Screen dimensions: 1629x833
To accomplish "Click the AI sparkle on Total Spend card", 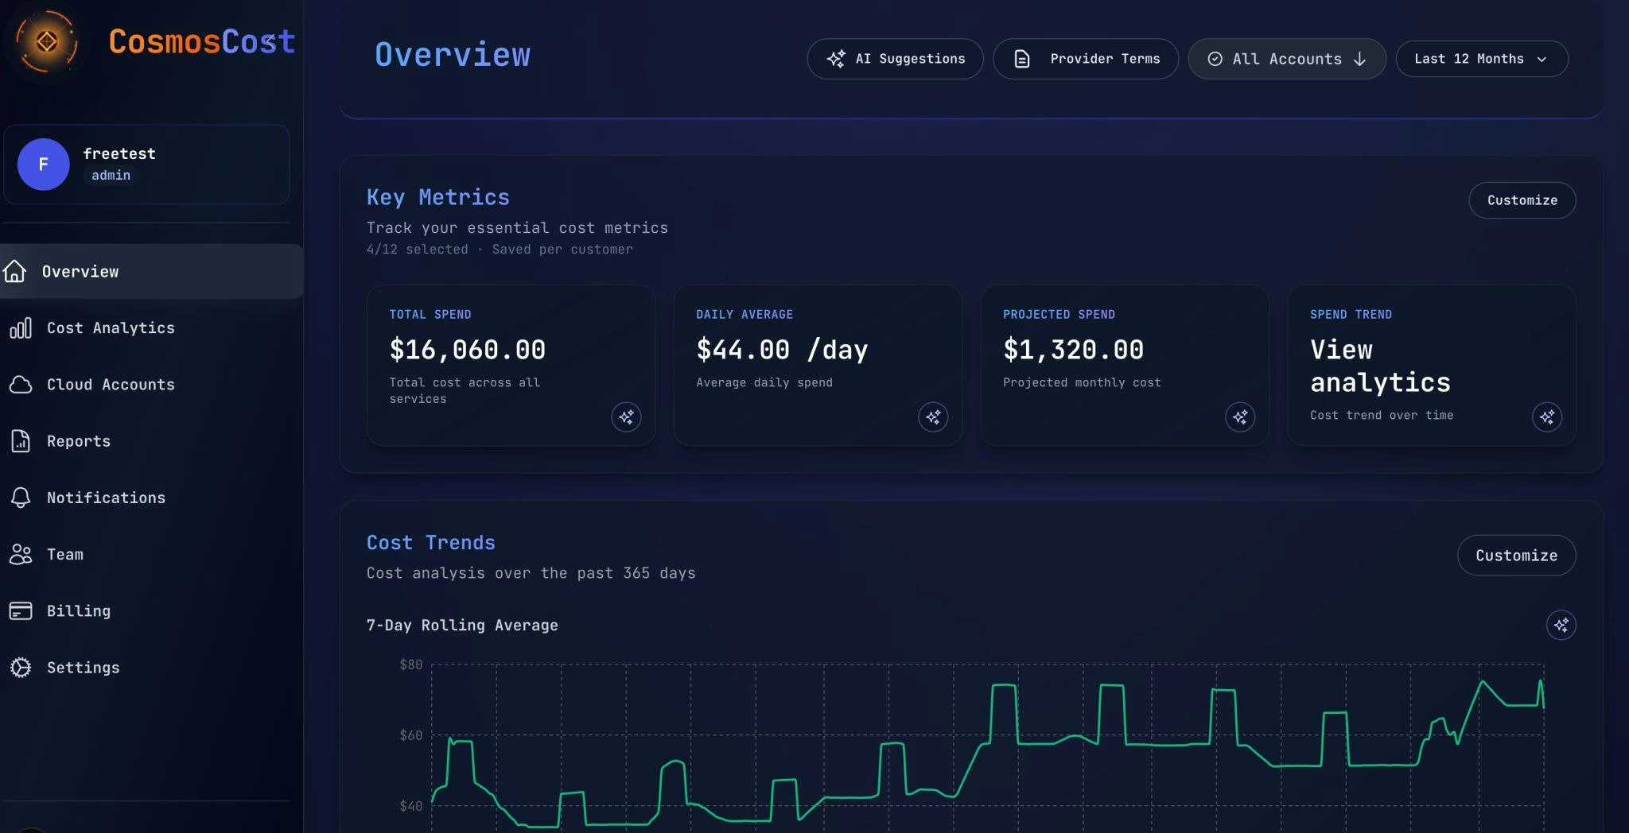I will point(626,416).
